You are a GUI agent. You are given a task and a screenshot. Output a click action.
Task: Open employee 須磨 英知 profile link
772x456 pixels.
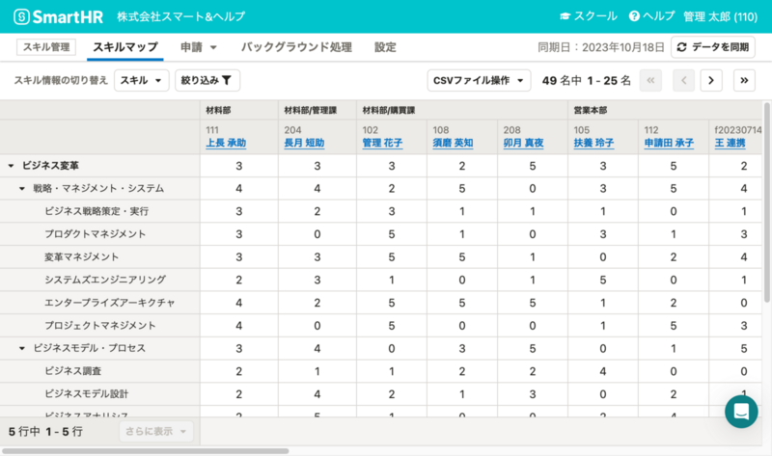point(453,143)
